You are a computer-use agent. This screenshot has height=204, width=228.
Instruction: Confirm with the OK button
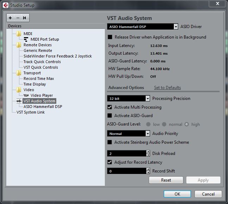pos(177,194)
